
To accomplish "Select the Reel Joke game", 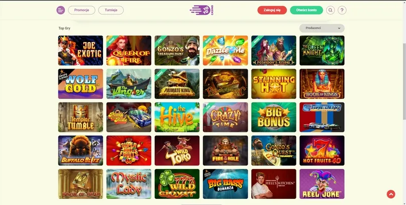I will pyautogui.click(x=322, y=184).
